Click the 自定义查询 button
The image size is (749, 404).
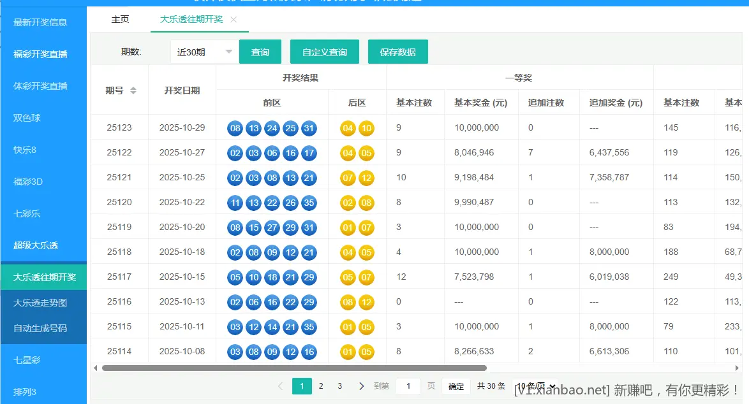click(324, 52)
